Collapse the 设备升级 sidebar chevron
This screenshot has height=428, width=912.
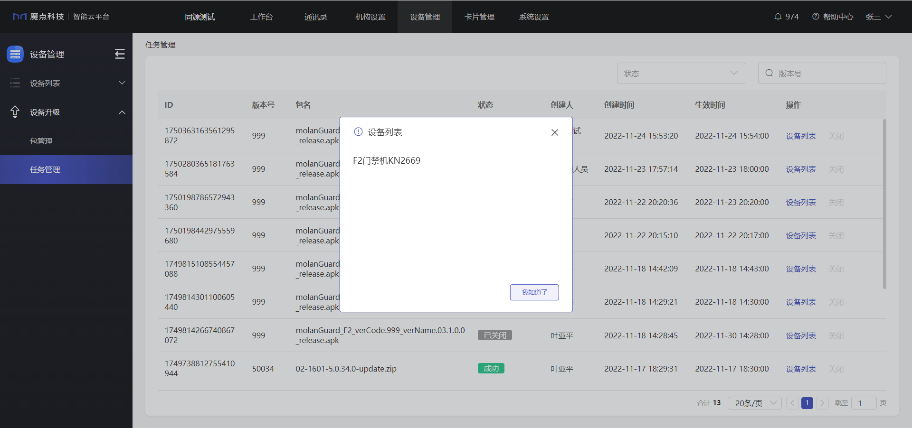[122, 112]
